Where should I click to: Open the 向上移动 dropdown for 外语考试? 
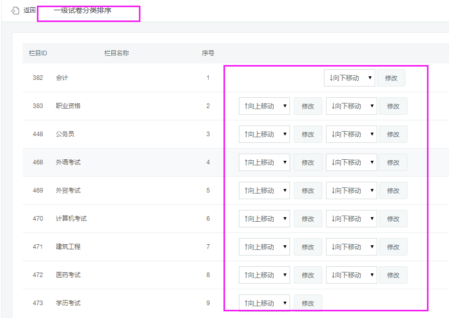click(264, 162)
